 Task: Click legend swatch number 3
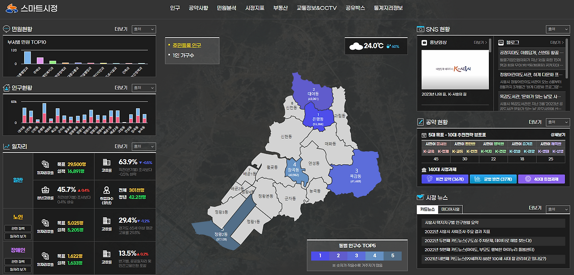click(356, 256)
